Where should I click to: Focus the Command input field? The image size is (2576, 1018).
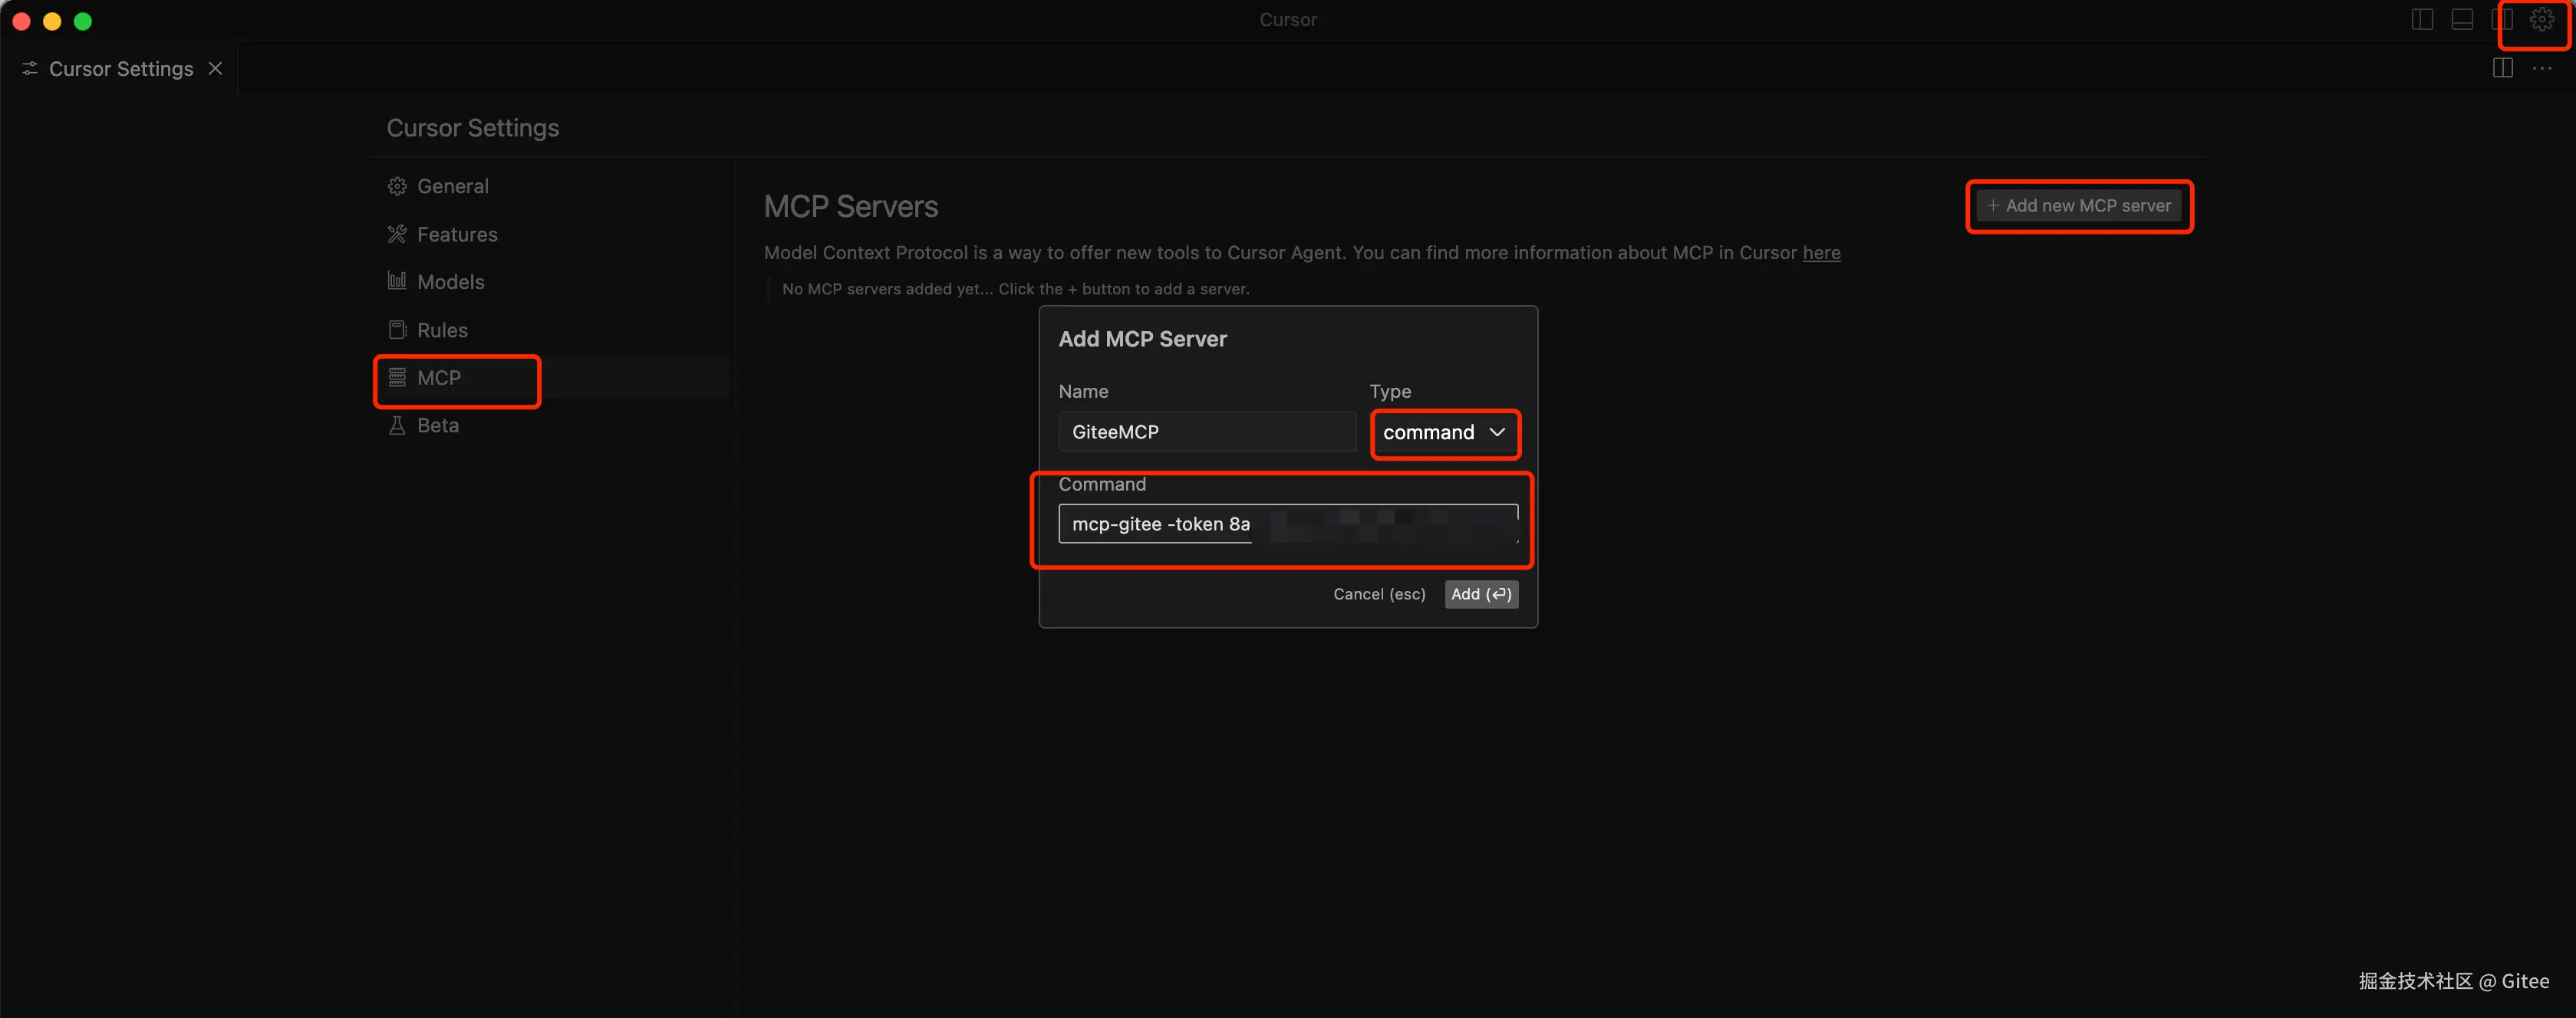(1287, 524)
